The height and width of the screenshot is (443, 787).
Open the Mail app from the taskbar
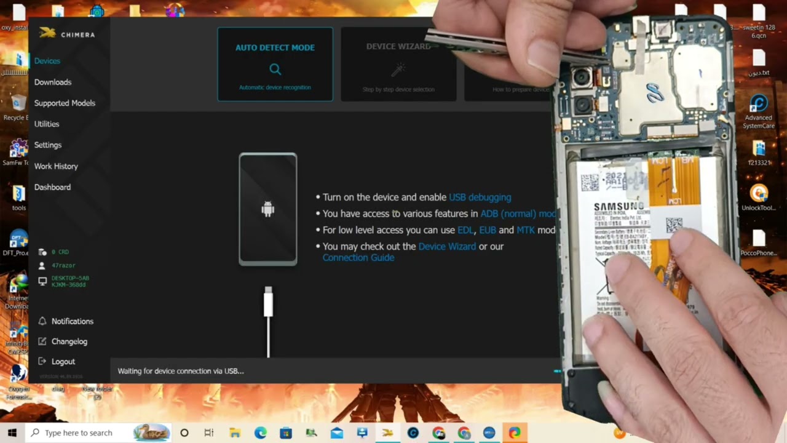(x=337, y=433)
